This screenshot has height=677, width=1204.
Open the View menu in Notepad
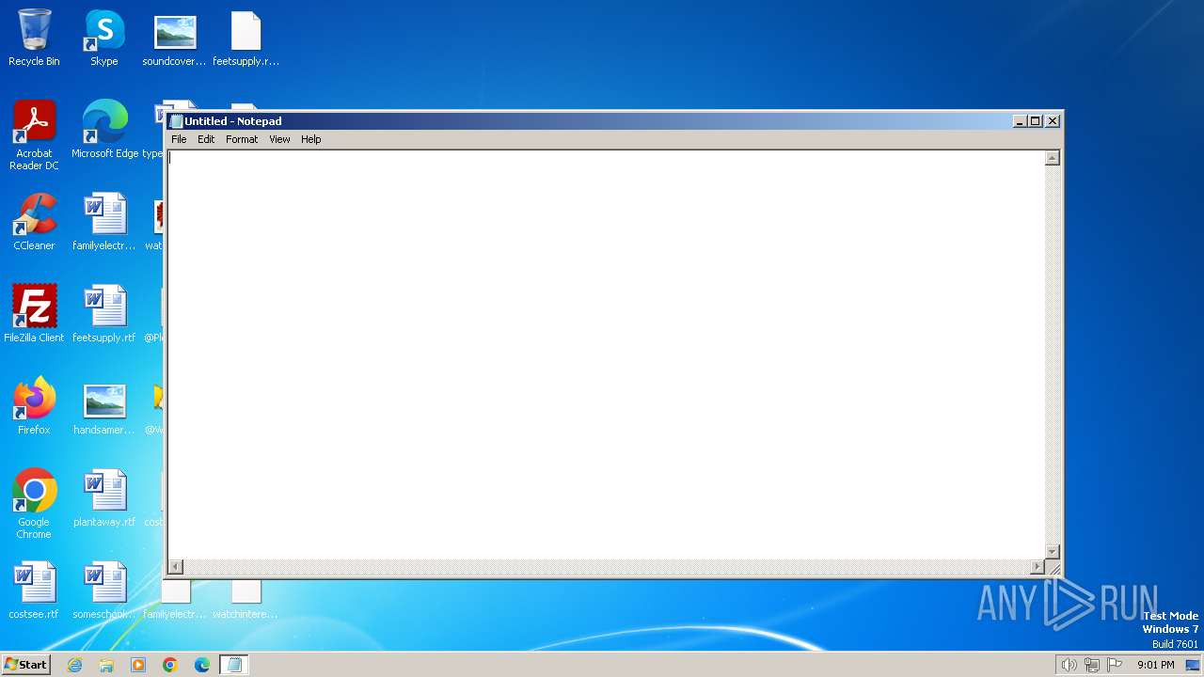click(279, 139)
